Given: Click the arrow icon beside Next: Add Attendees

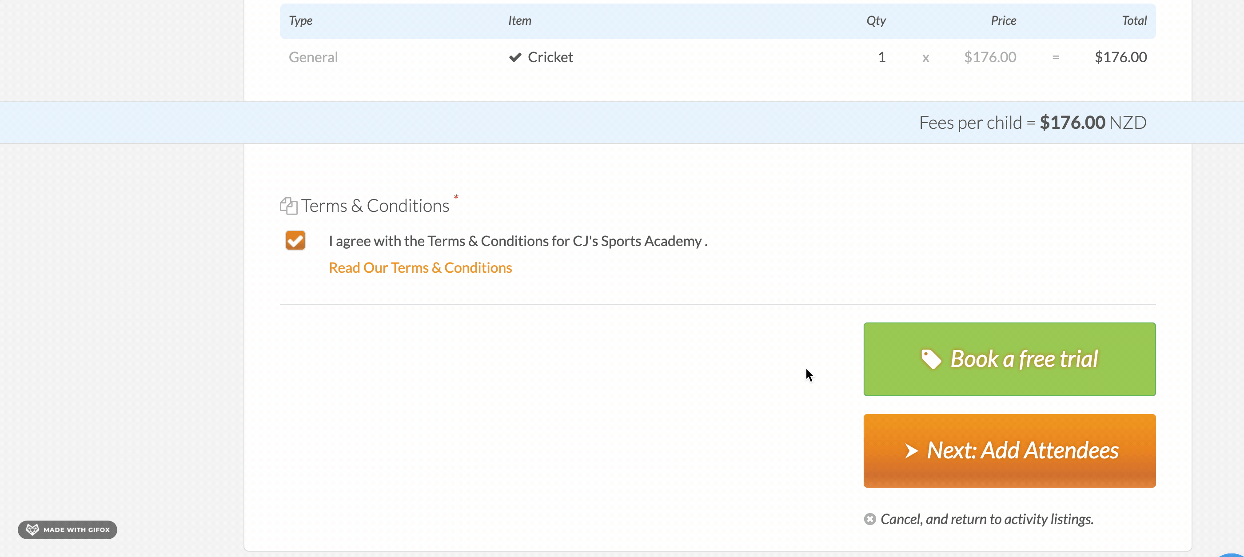Looking at the screenshot, I should 911,451.
